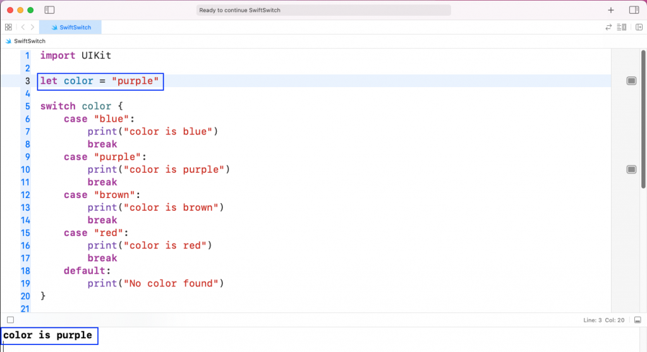This screenshot has width=647, height=352.
Task: Open the related items grid icon
Action: pyautogui.click(x=8, y=27)
